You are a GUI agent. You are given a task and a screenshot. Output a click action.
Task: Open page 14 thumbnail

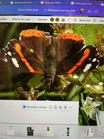tap(31, 131)
